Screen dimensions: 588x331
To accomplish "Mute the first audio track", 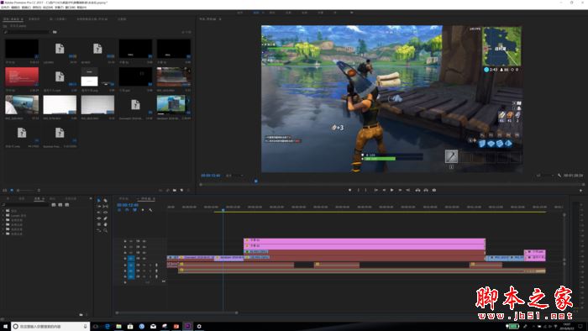I will tap(144, 265).
